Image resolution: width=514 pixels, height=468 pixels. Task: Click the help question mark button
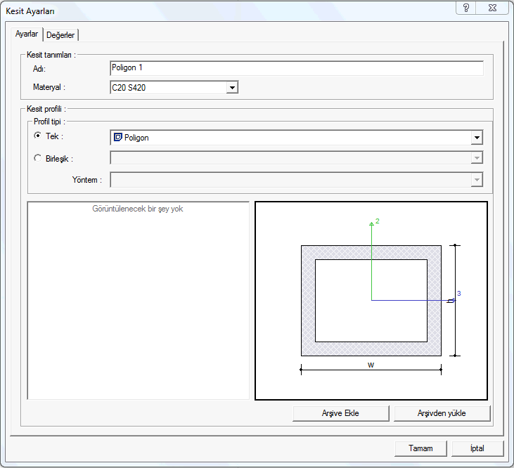(x=465, y=8)
